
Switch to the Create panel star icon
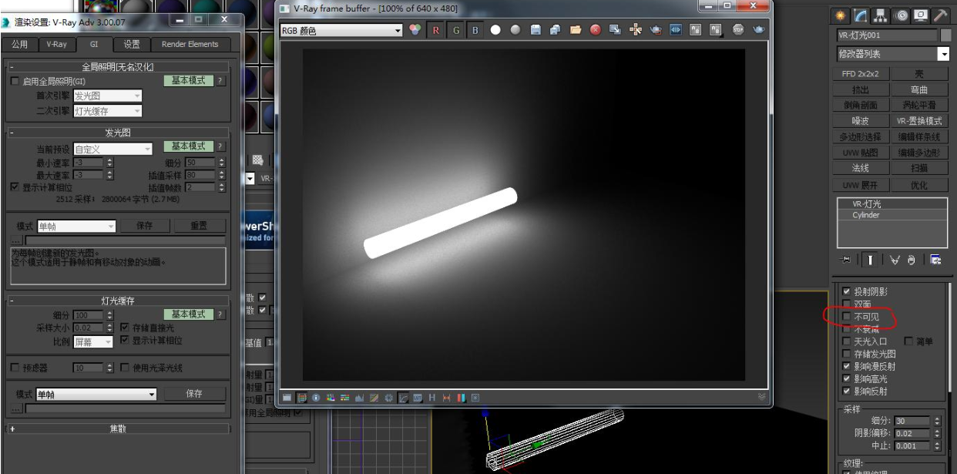842,16
